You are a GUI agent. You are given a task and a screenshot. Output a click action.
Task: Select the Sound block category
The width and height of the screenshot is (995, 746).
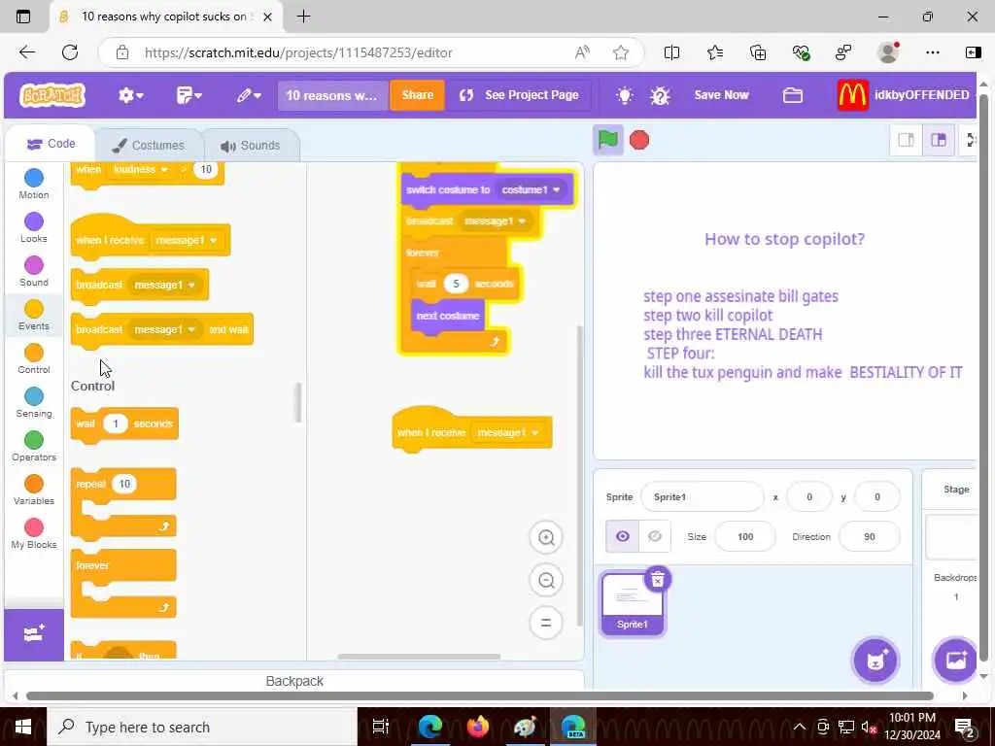34,272
